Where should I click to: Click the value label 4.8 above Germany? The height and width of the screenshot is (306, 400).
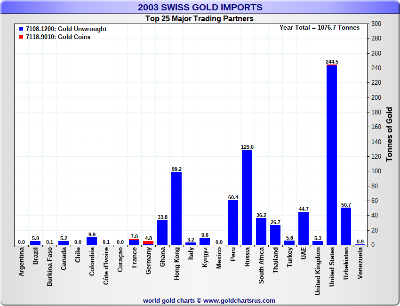tap(148, 238)
